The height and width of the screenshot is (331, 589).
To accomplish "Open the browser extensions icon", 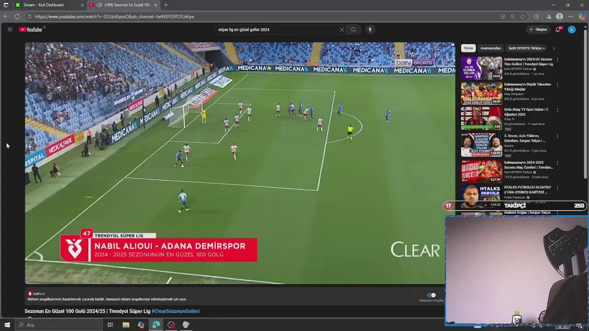I will click(x=536, y=17).
